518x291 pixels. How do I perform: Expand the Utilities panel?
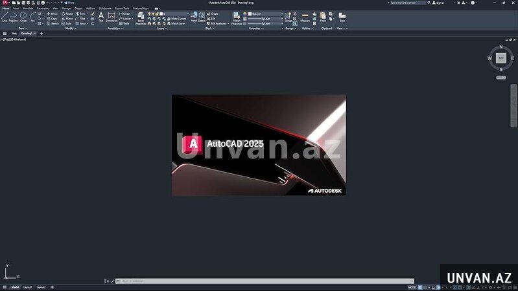(307, 28)
